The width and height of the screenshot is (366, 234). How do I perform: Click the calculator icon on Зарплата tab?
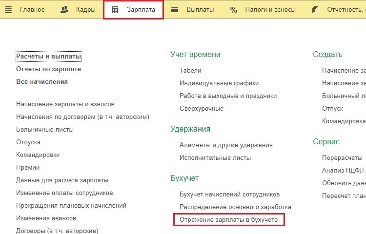click(115, 10)
